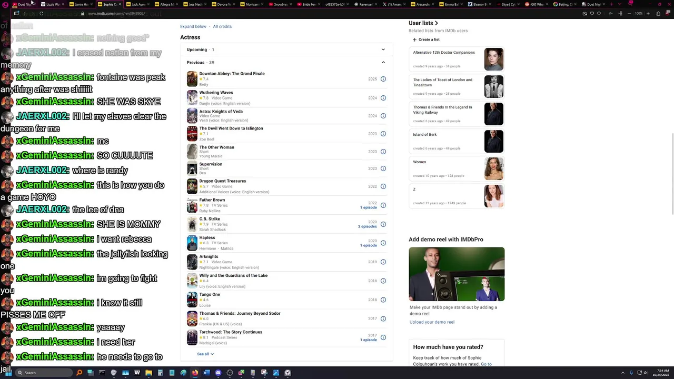
Task: Info icon for Torchwood: The Story Continues
Action: (383, 337)
